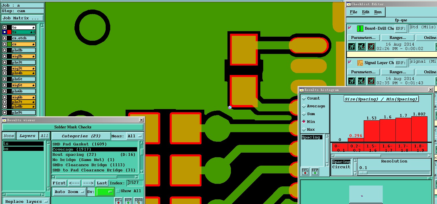Viewport: 437px width, 204px height.
Task: Click DEL icon in Results histogram
Action: click(x=305, y=171)
